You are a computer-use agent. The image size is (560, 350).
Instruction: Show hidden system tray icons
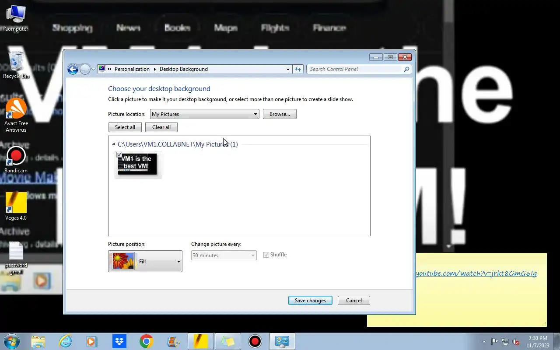tap(484, 342)
